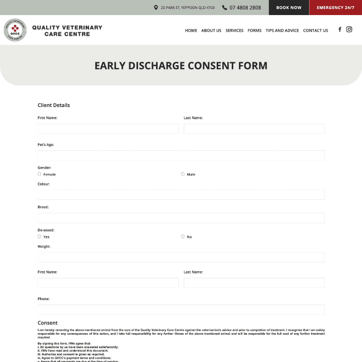362x362 pixels.
Task: Open the Forms menu
Action: (255, 31)
